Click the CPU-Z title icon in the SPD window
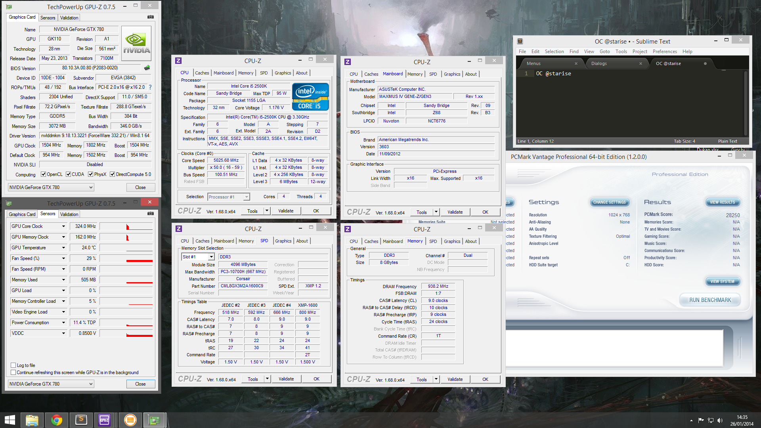This screenshot has height=428, width=761. click(x=179, y=229)
